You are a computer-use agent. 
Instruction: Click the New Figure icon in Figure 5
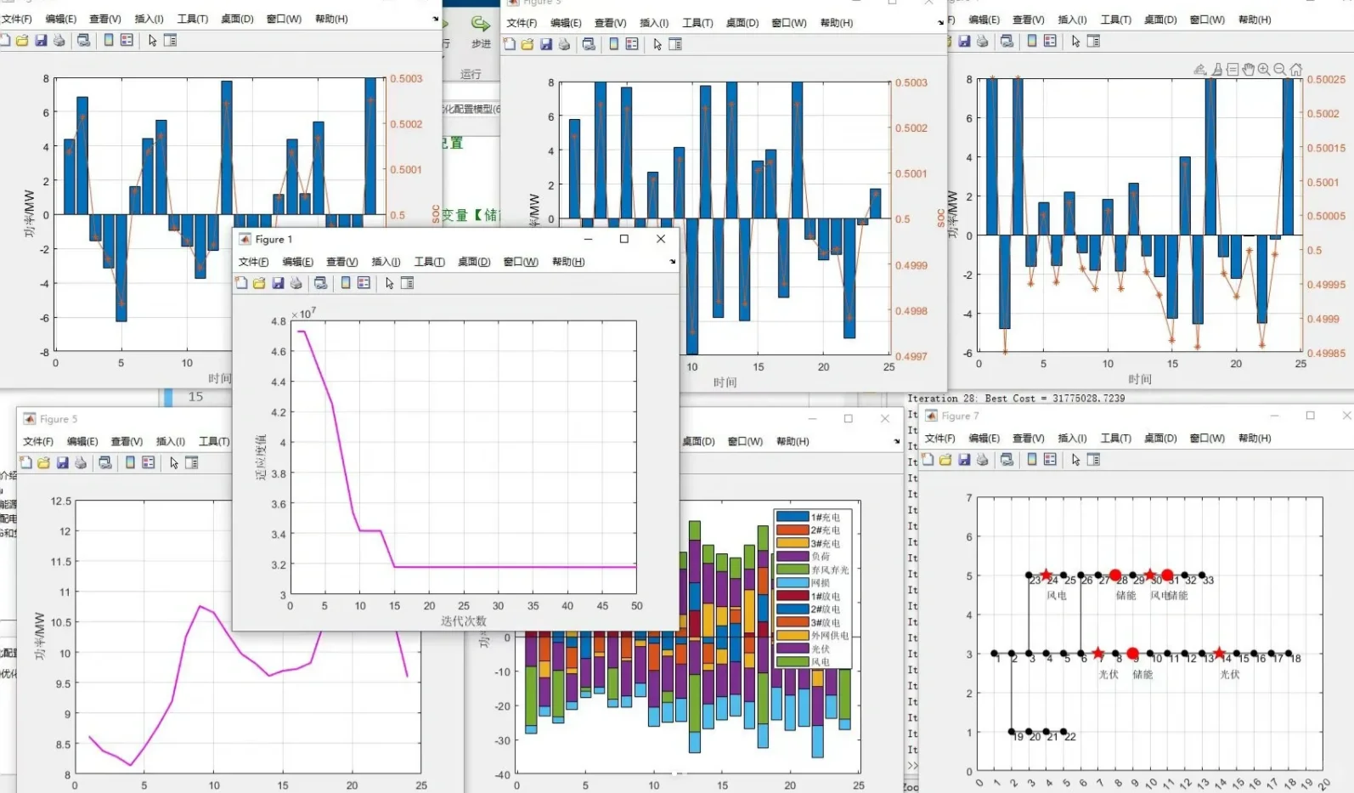26,462
